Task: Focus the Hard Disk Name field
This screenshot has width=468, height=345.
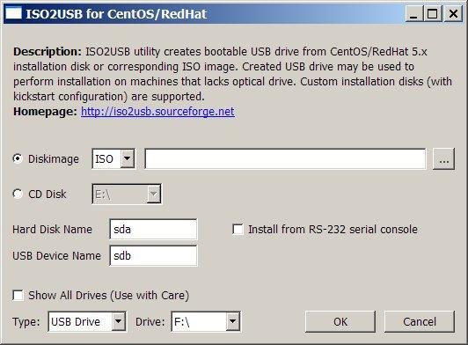Action: click(x=153, y=229)
